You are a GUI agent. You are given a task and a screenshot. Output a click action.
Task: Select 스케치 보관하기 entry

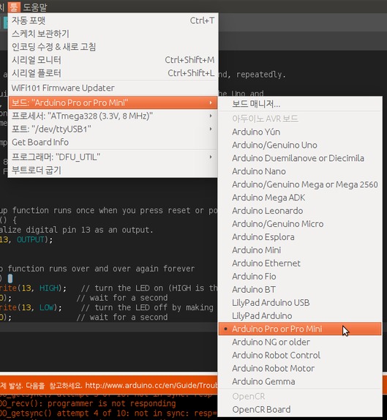[x=113, y=34]
